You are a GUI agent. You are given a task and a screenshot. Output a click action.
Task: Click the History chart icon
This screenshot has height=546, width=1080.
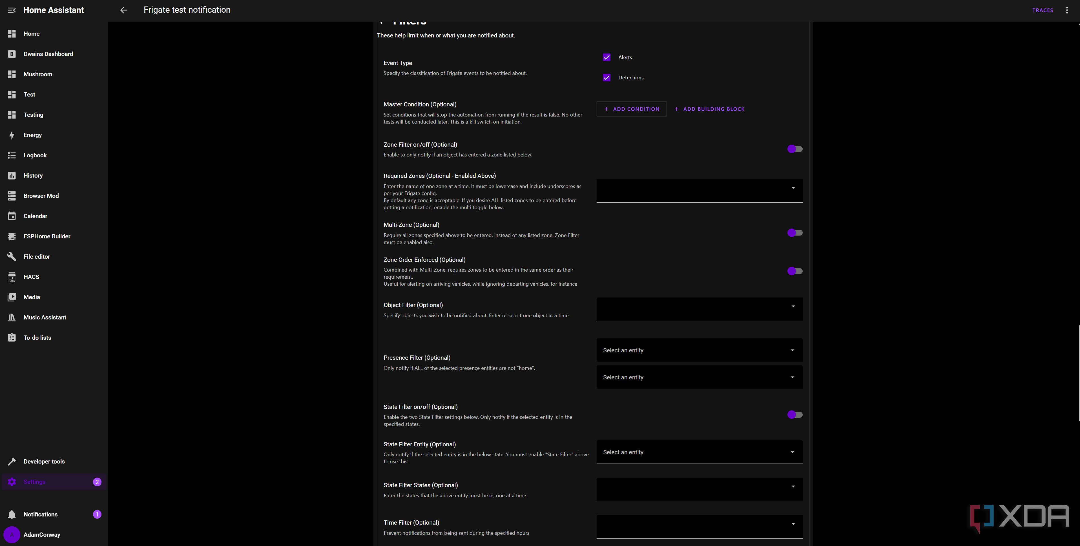[12, 175]
